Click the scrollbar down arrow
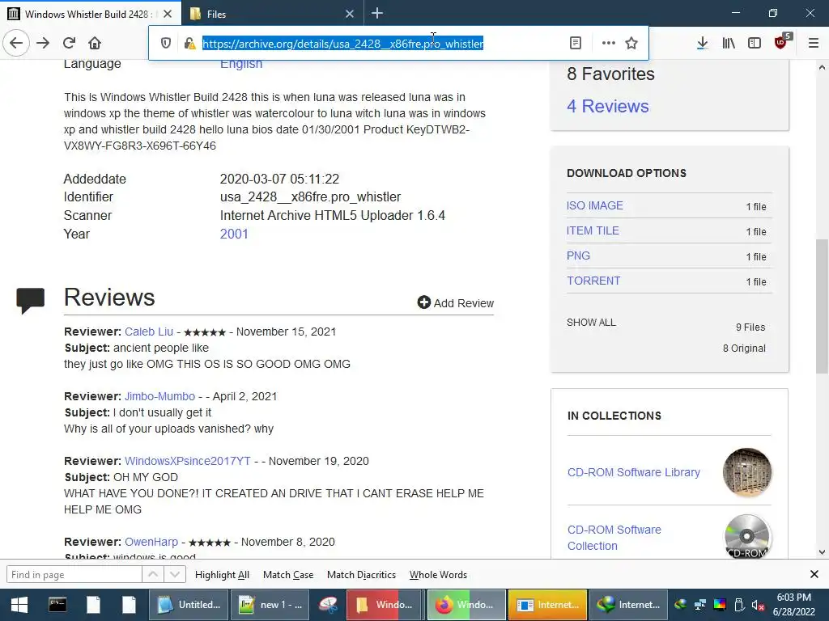 pyautogui.click(x=822, y=552)
